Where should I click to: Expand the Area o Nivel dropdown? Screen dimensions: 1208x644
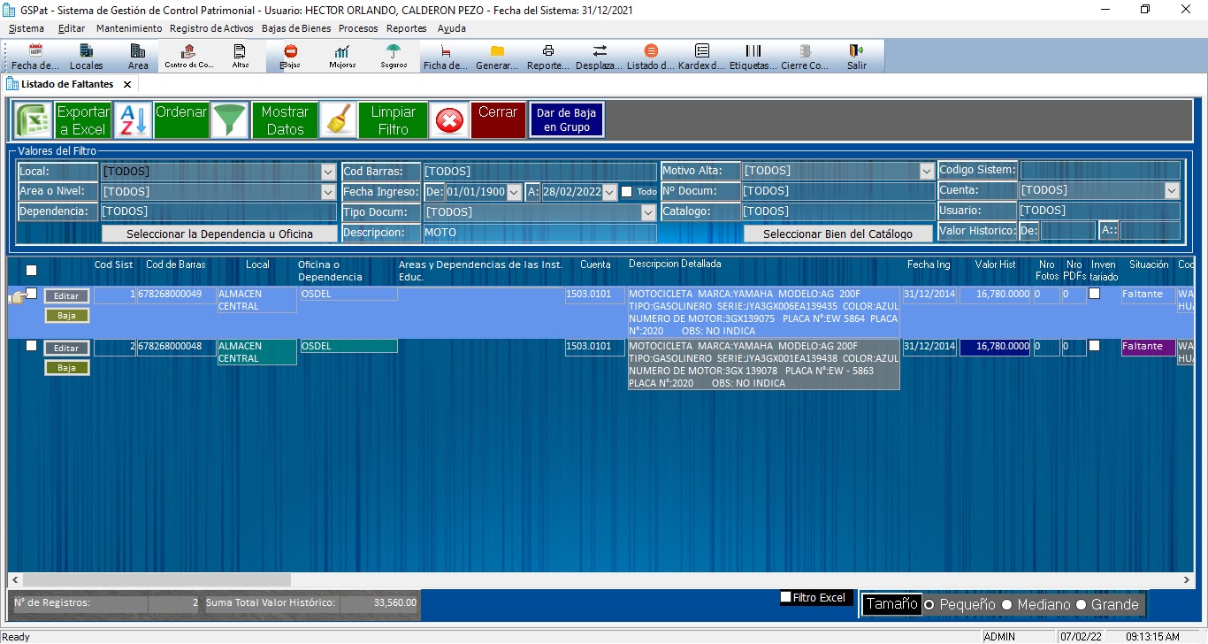(x=328, y=192)
